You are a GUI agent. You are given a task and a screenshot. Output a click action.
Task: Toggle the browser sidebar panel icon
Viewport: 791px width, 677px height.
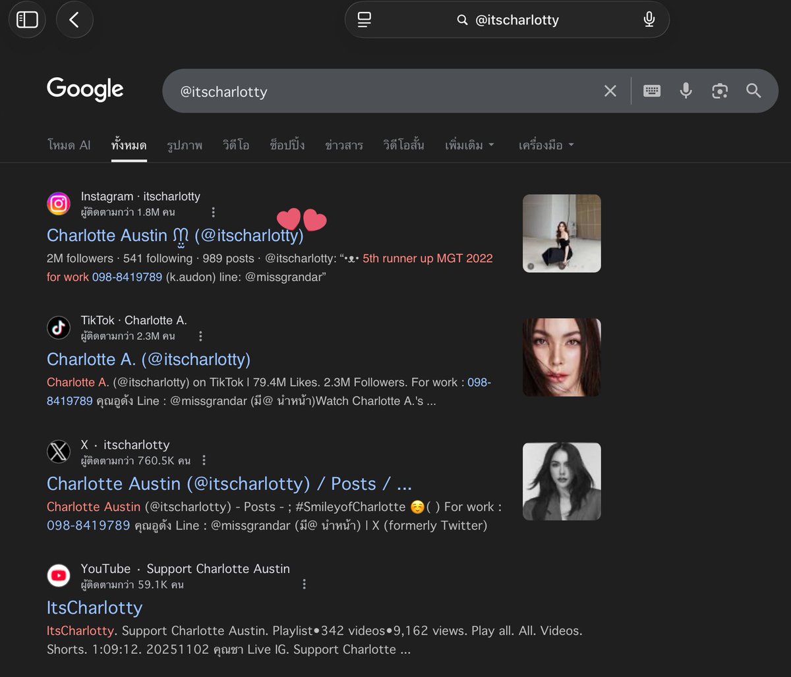pyautogui.click(x=27, y=20)
